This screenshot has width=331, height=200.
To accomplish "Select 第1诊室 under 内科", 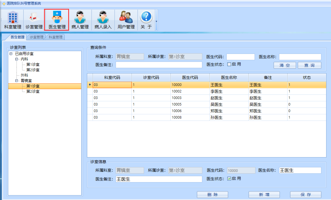I will click(33, 64).
